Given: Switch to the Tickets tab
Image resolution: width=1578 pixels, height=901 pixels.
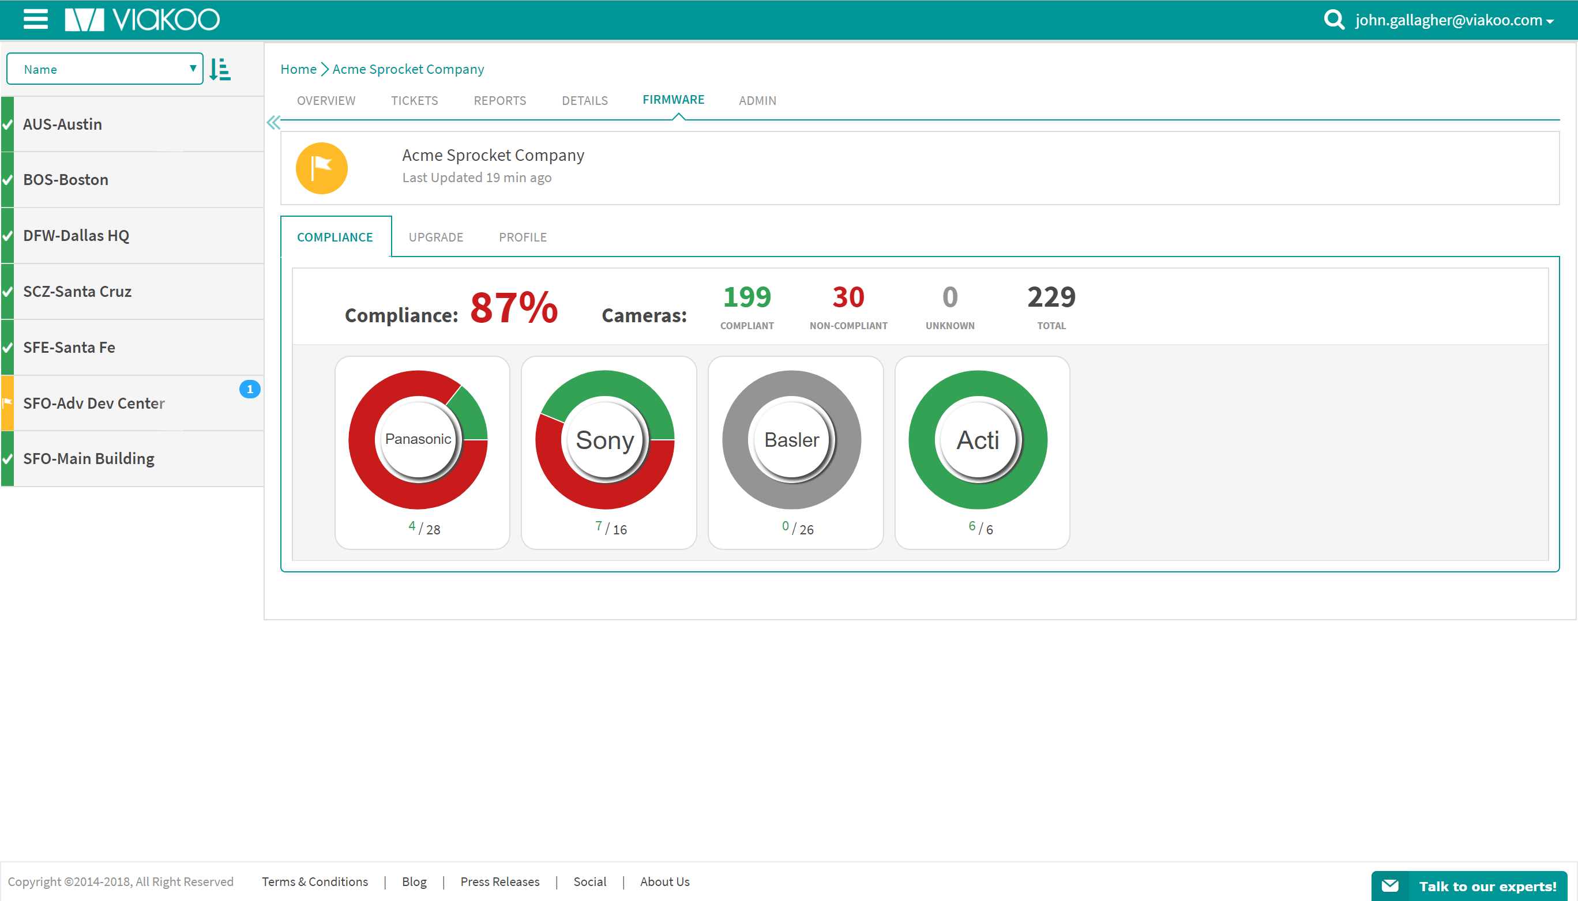Looking at the screenshot, I should (x=414, y=100).
